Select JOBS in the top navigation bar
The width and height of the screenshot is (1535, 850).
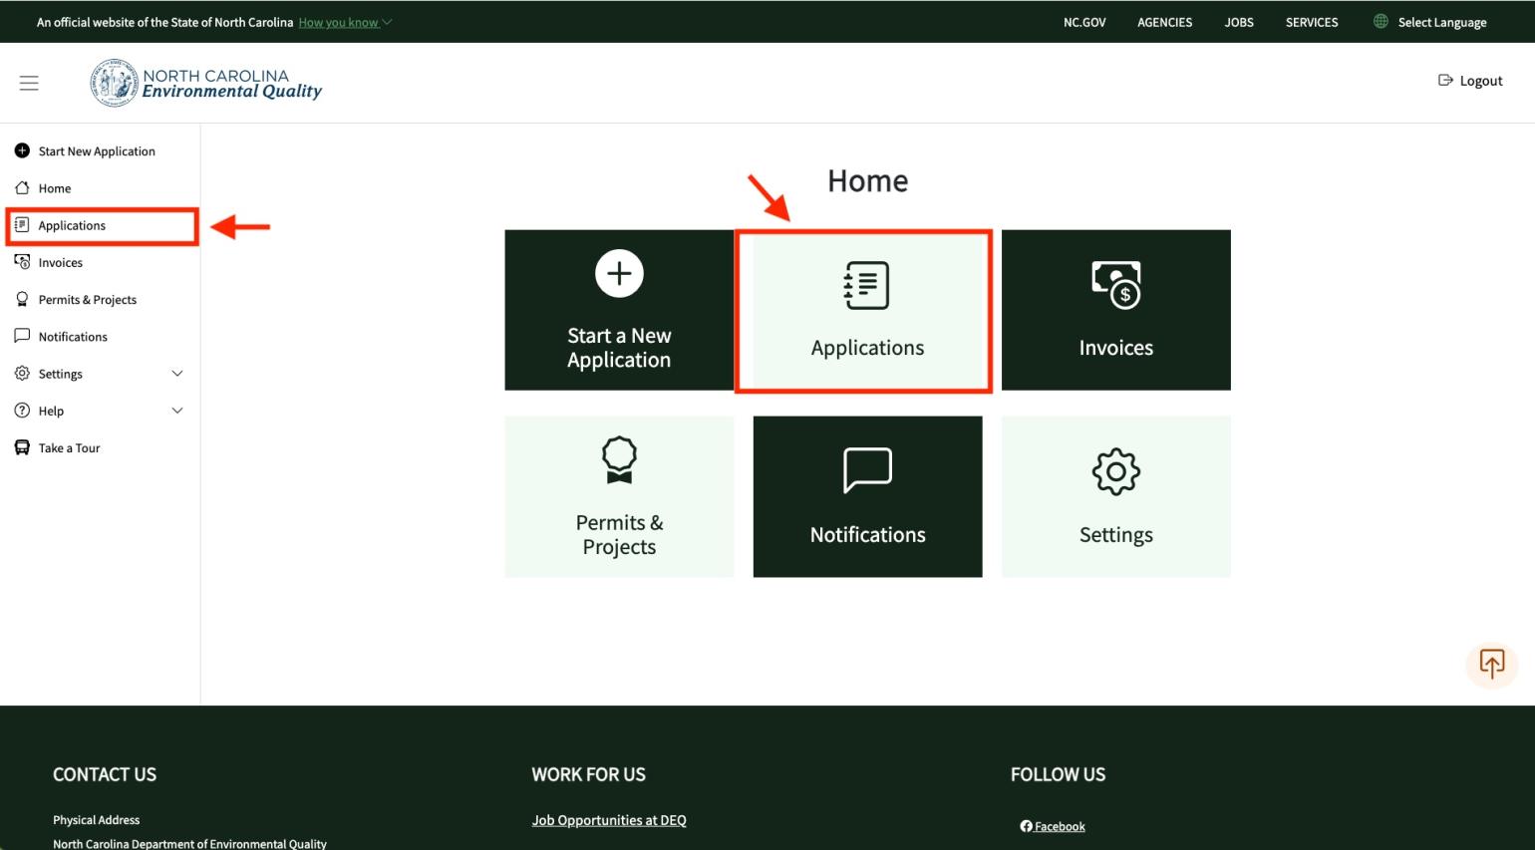(x=1238, y=22)
